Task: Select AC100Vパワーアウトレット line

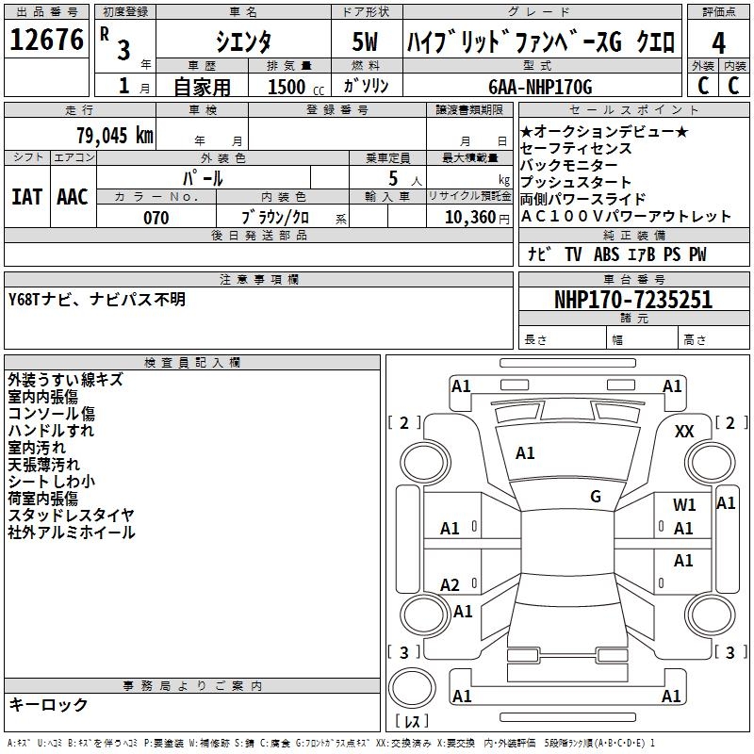Action: 626,217
